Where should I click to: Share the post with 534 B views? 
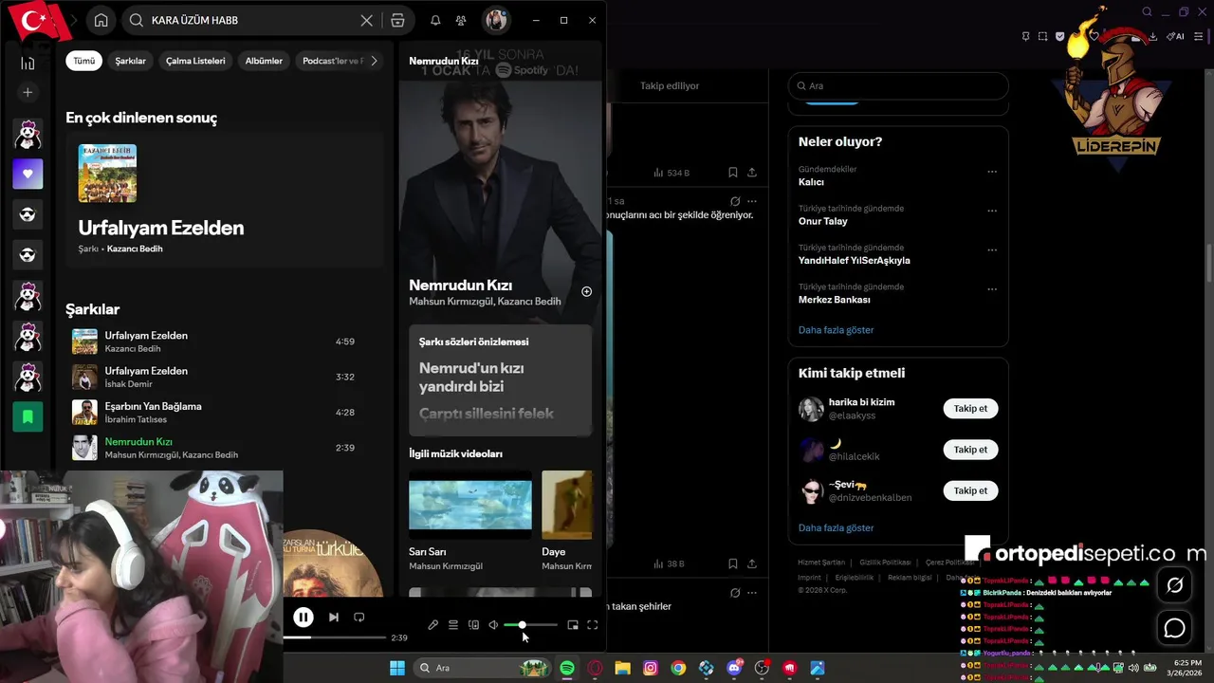(x=752, y=173)
